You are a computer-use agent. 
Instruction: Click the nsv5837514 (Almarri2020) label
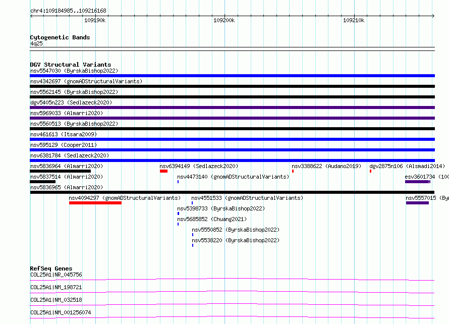click(67, 177)
